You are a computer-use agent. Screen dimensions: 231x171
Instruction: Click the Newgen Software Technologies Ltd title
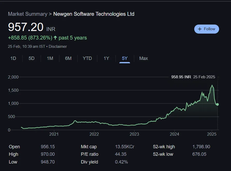(94, 14)
